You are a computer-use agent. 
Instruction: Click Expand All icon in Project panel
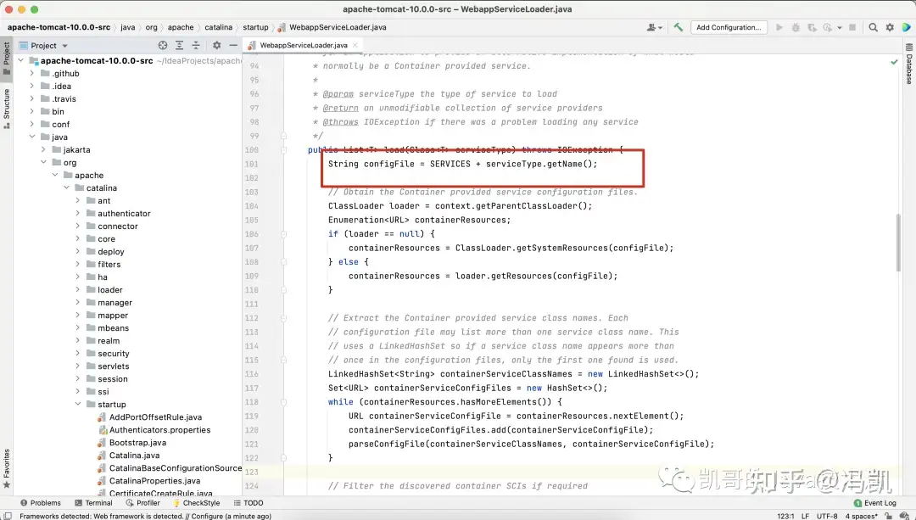click(179, 45)
